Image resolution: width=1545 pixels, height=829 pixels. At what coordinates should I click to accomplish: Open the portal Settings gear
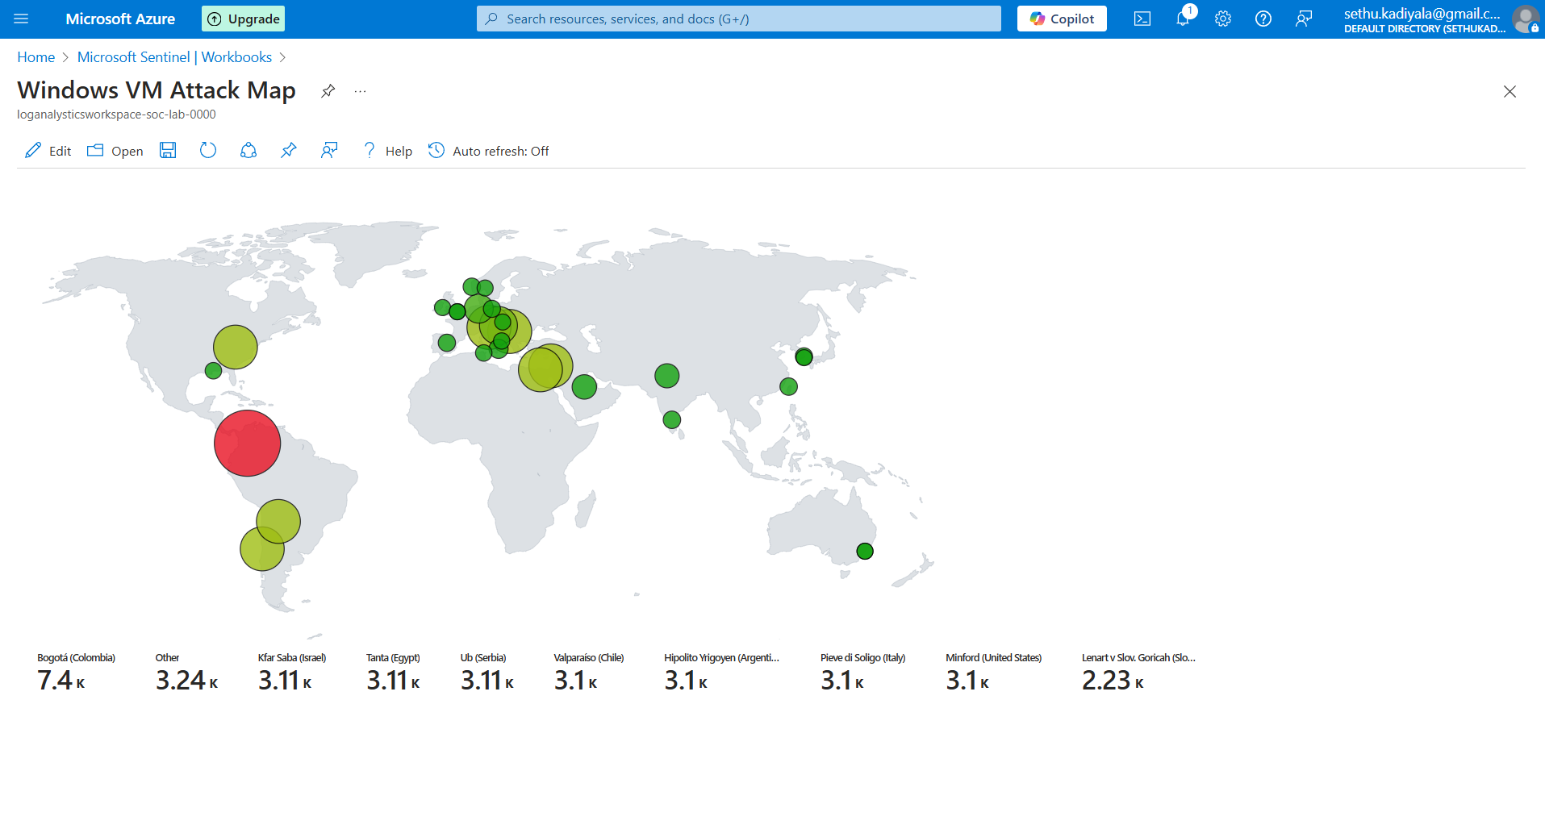tap(1223, 19)
